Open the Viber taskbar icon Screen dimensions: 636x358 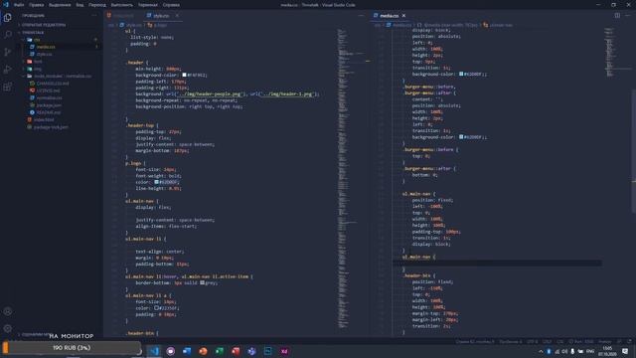point(170,351)
